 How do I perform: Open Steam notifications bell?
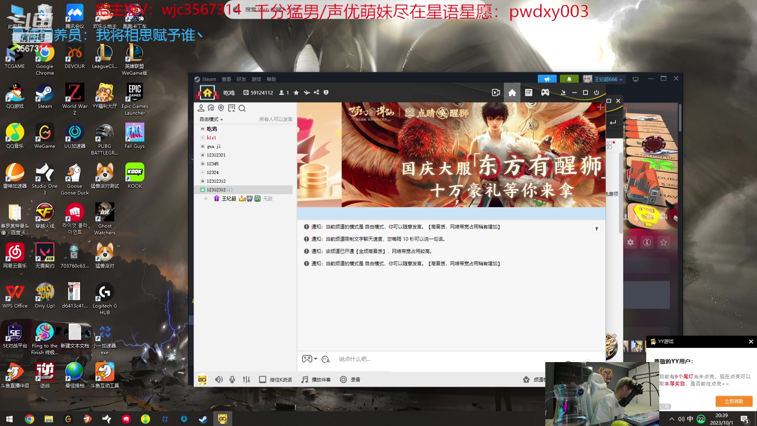tap(569, 79)
